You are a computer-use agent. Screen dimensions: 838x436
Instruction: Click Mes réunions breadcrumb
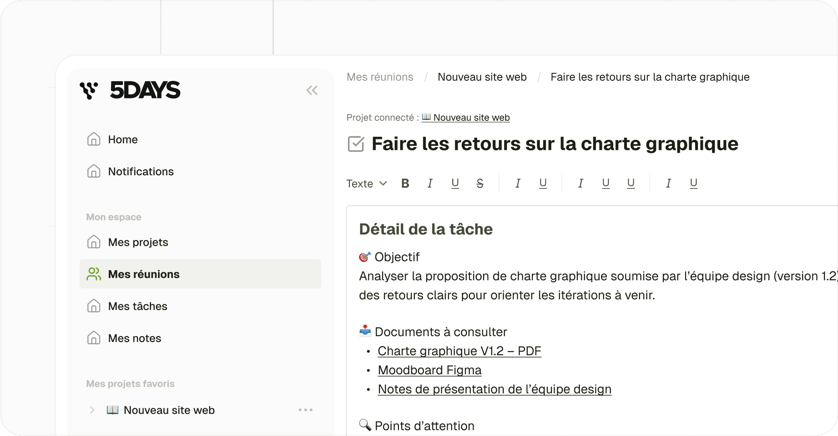[x=380, y=77]
